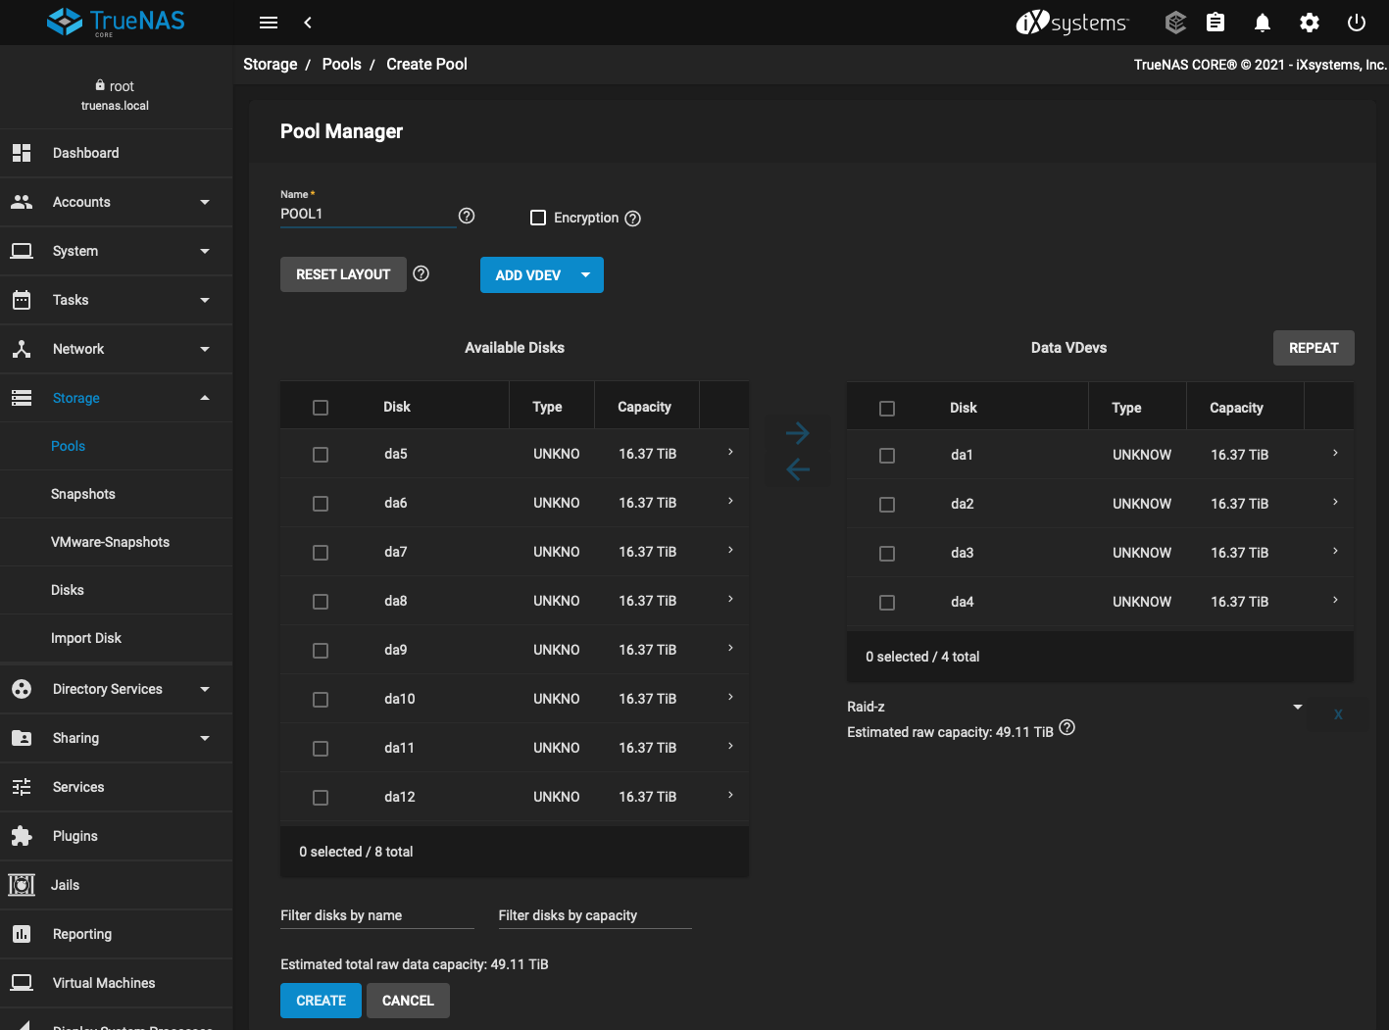The image size is (1389, 1030).
Task: Click the TrueNAS Core logo
Action: point(116,22)
